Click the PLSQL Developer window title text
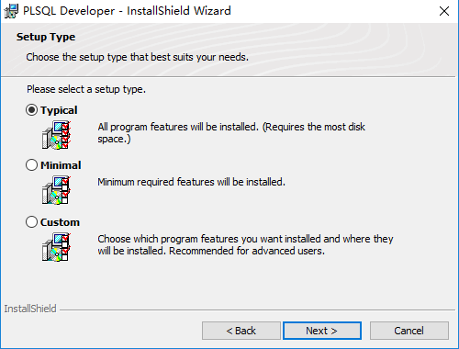Image resolution: width=459 pixels, height=349 pixels. [x=127, y=11]
